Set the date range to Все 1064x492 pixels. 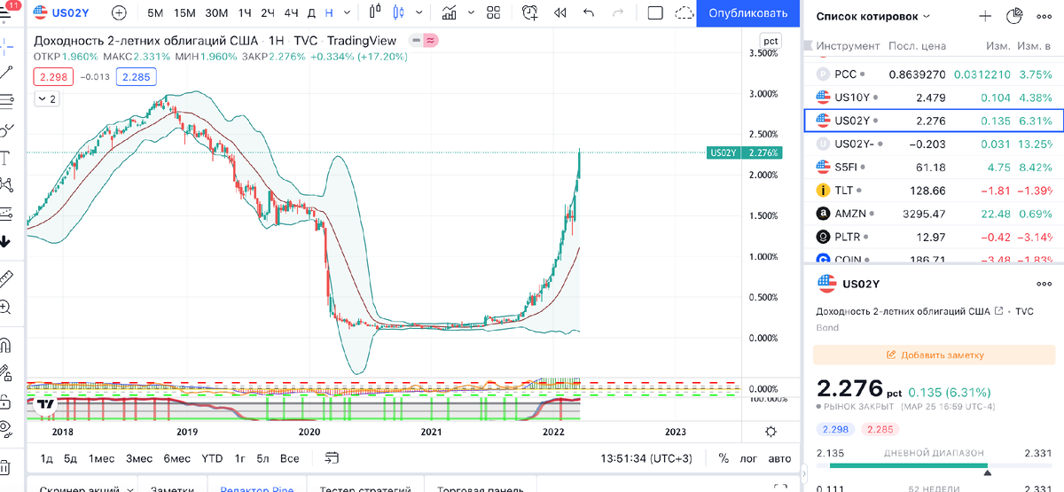coord(289,458)
